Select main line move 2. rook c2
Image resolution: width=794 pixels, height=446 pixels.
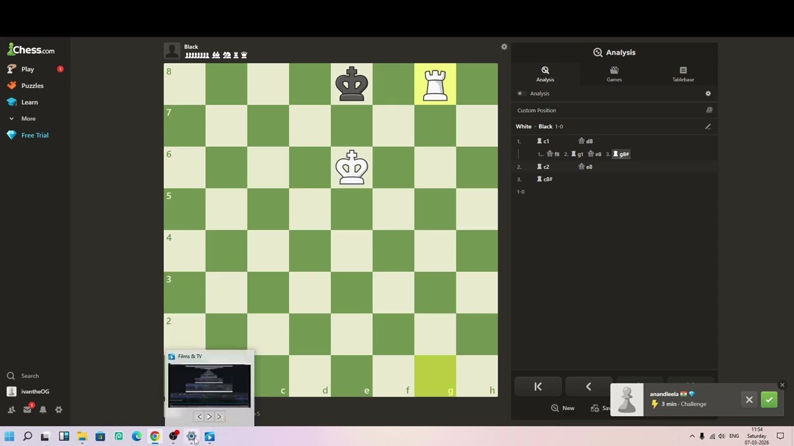point(543,167)
